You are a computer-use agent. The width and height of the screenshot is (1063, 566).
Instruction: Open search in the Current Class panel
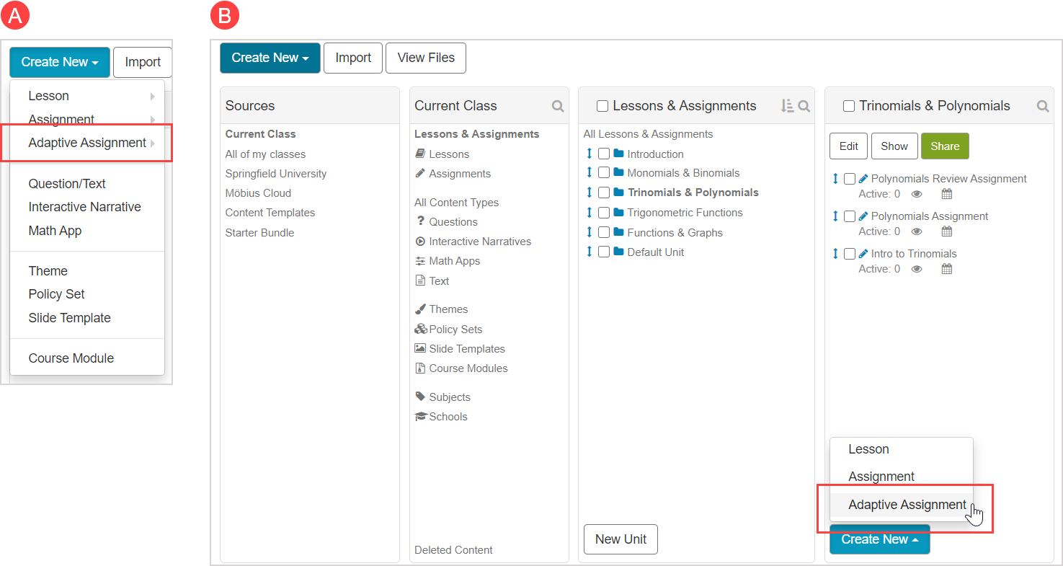(557, 105)
